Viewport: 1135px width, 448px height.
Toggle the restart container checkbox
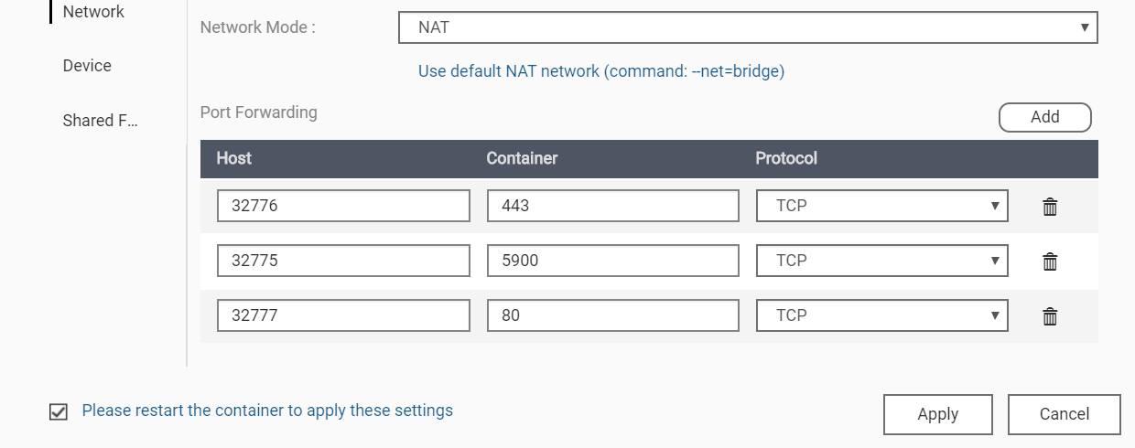point(59,411)
